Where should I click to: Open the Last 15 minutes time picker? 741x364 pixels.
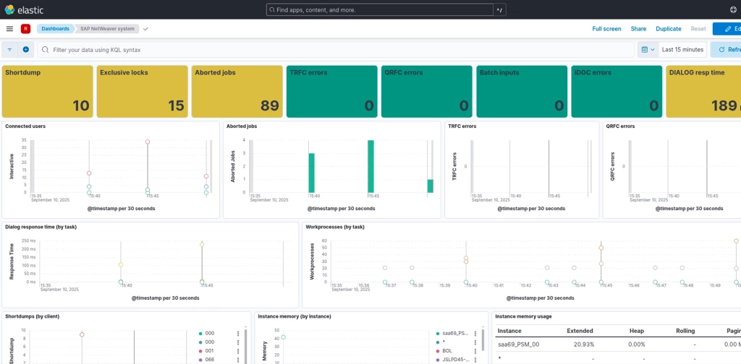682,50
